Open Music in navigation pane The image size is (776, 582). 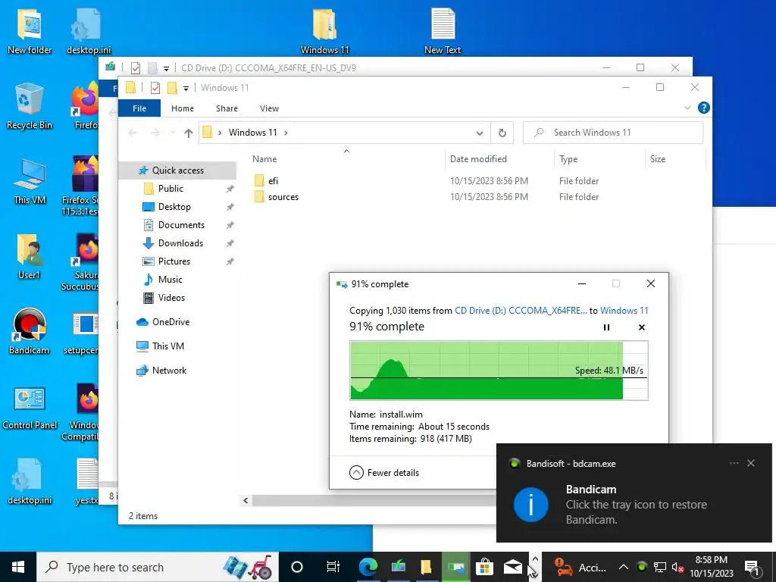[170, 280]
